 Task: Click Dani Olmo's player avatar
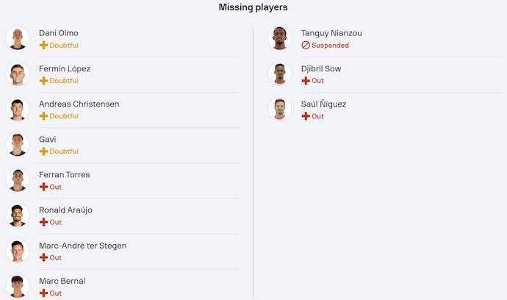click(x=18, y=38)
